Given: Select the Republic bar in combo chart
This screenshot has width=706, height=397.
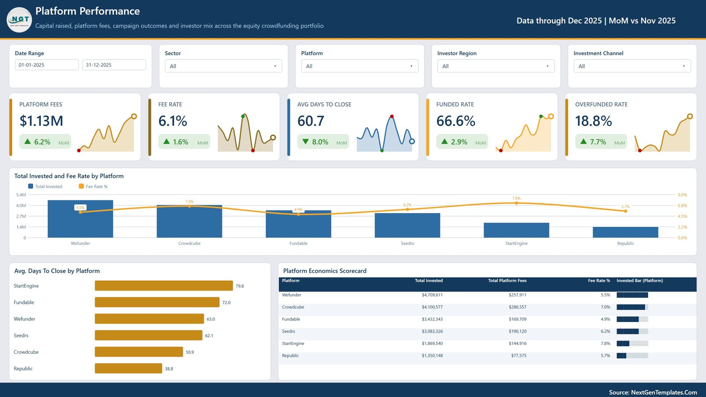Looking at the screenshot, I should [625, 232].
